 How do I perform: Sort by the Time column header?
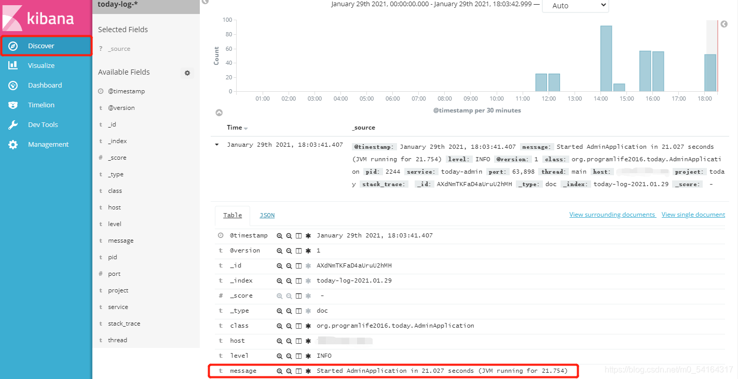(237, 128)
